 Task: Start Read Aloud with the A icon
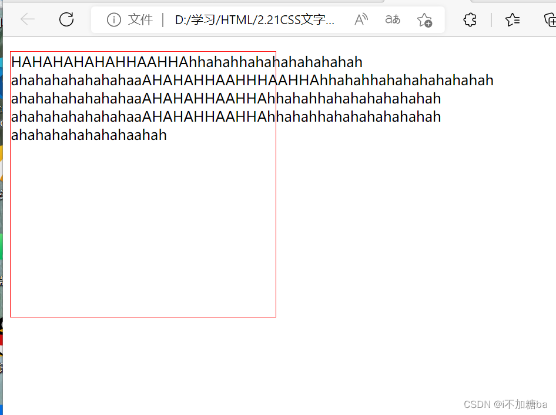[x=361, y=19]
